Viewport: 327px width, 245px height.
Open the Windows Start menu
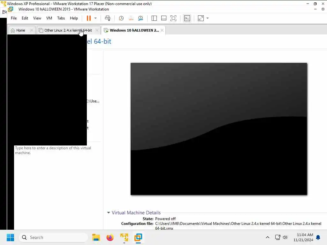[10, 237]
